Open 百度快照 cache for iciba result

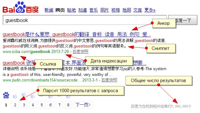(80, 51)
